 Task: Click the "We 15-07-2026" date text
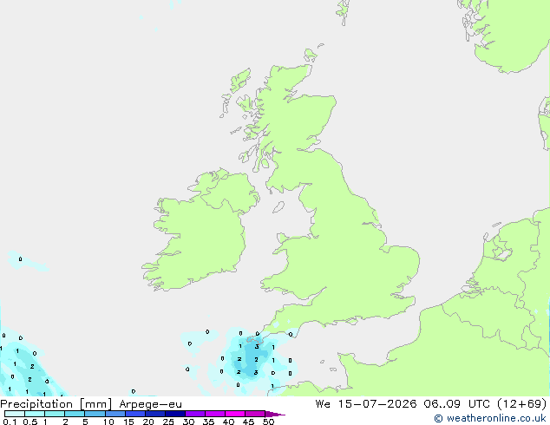tap(366, 404)
